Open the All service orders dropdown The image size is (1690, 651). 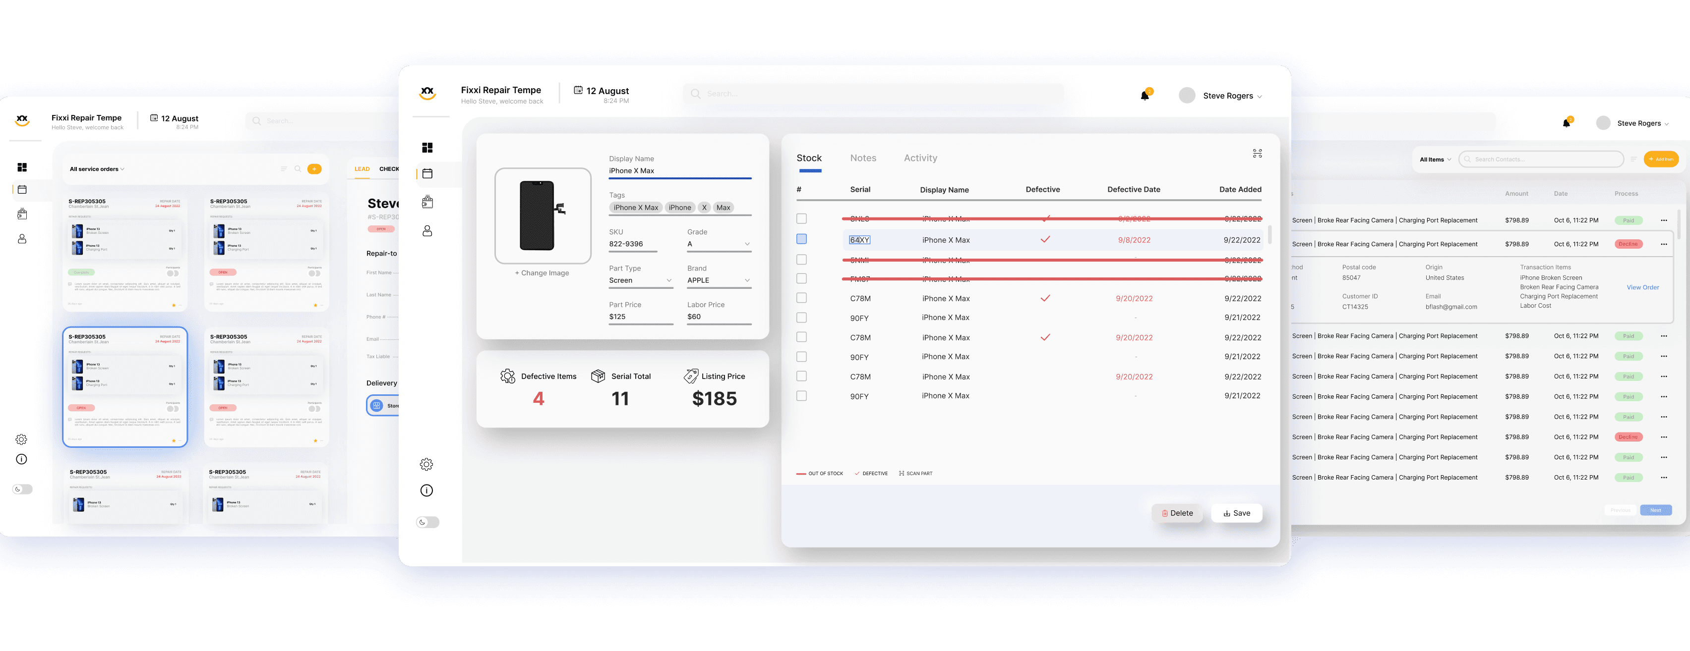pos(97,169)
